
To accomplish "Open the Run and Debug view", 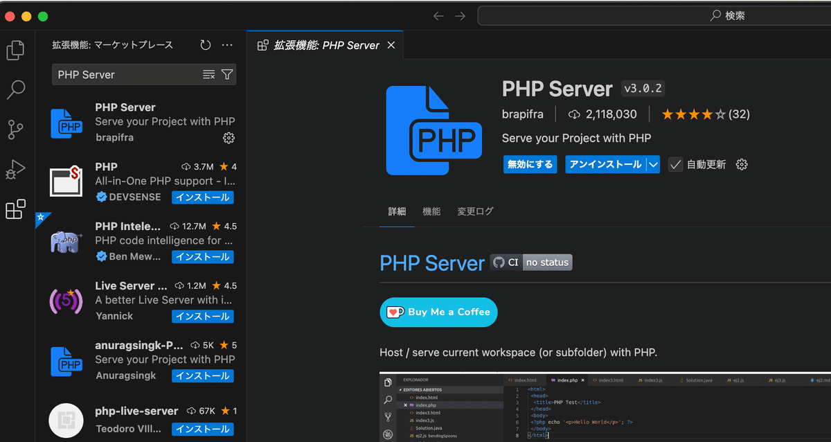I will click(x=15, y=169).
